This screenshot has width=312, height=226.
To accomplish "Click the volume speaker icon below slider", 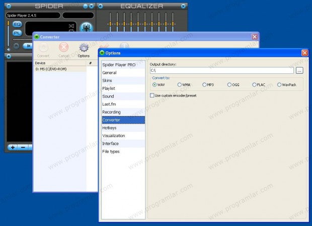I will click(9, 49).
